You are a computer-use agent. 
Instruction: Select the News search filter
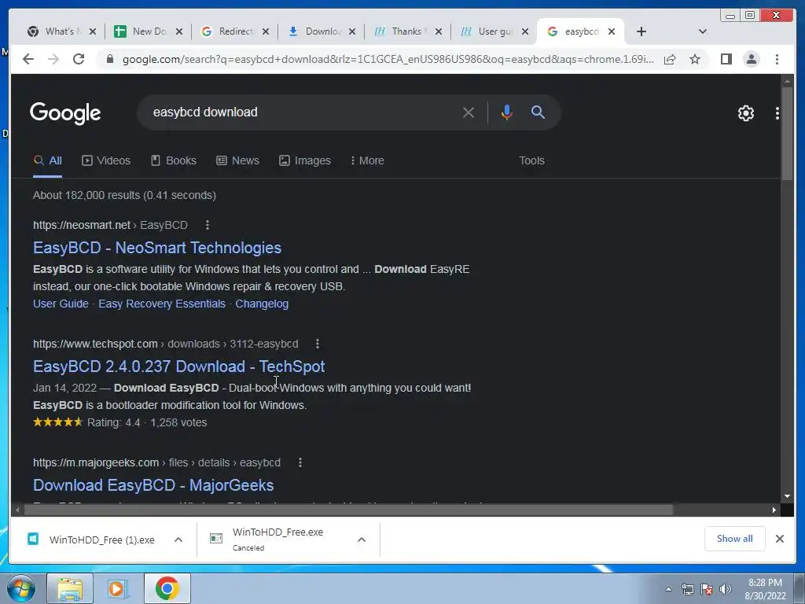[x=237, y=160]
